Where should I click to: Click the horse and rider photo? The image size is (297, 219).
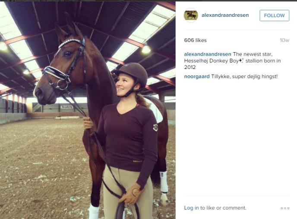pos(88,110)
